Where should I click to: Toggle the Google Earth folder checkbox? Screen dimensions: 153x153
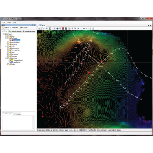[x=8, y=42]
